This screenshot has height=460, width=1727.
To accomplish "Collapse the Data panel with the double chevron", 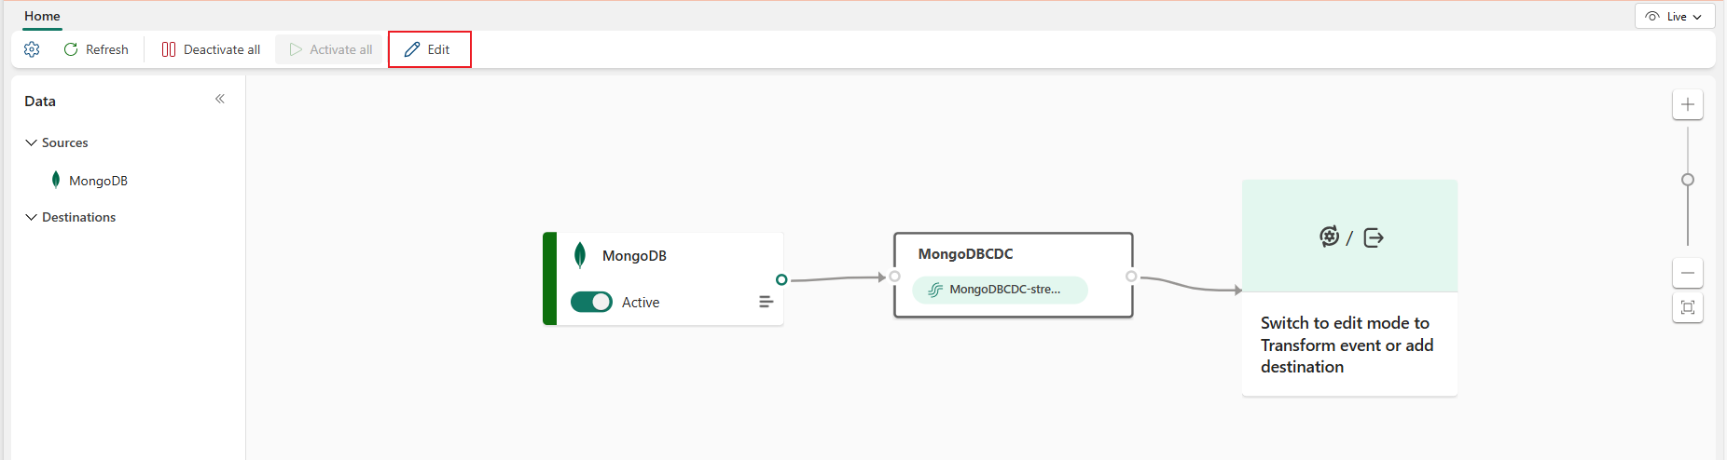I will (x=220, y=99).
